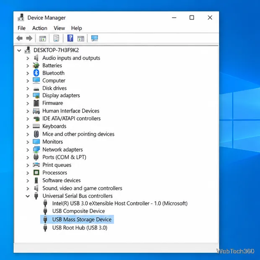
Task: Collapse the DESKTOP-7H3F9K2 root node
Action: point(19,50)
